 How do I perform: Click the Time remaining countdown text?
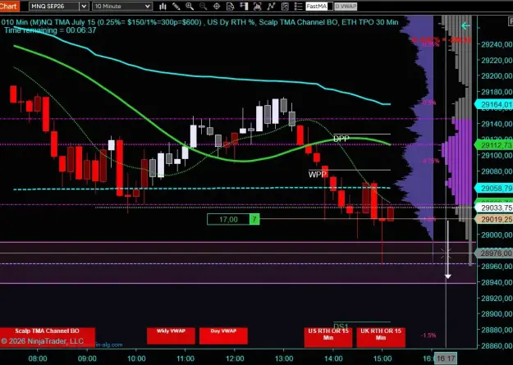(50, 30)
